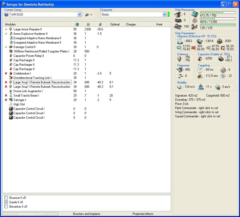The height and width of the screenshot is (217, 240).
Task: Click the CPU usage bar 473.75 / 750
Action: point(218,12)
